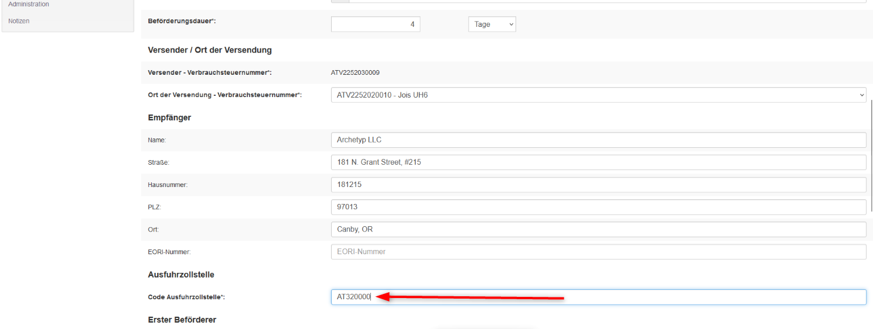
Task: Open the Tage unit dropdown
Action: [x=492, y=25]
